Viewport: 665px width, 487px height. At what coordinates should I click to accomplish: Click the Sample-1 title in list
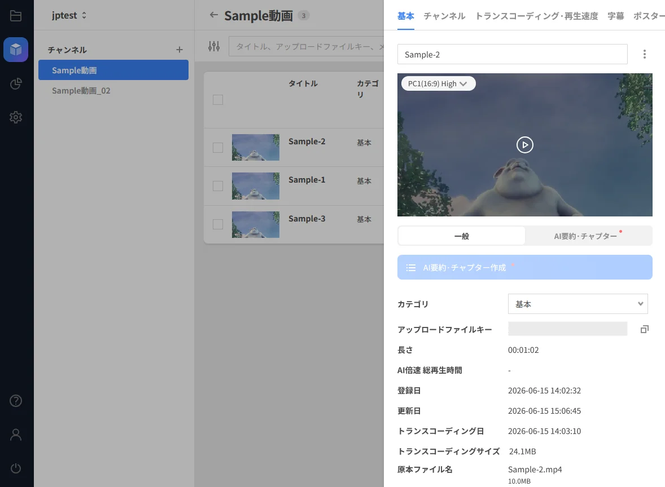point(307,180)
